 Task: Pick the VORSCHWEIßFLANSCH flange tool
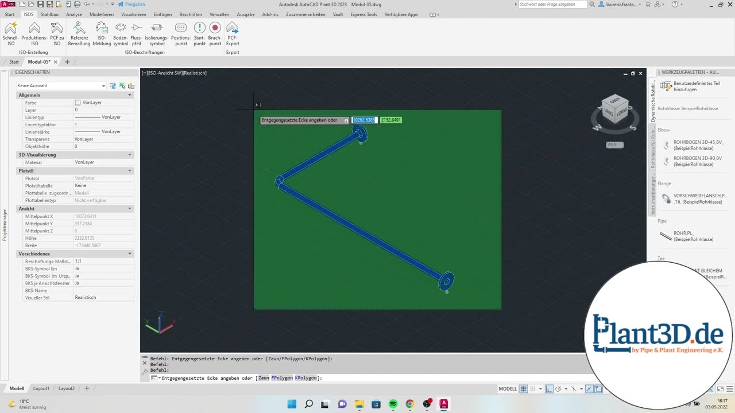[694, 199]
